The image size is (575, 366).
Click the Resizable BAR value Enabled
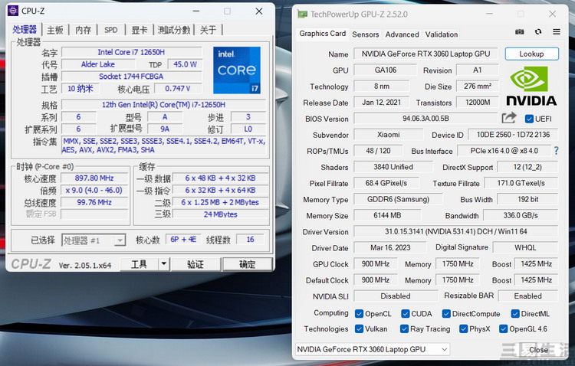528,296
